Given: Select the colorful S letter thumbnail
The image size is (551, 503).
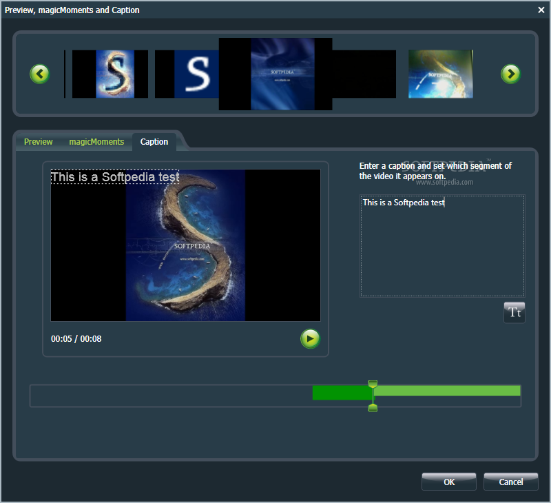Looking at the screenshot, I should pyautogui.click(x=110, y=74).
